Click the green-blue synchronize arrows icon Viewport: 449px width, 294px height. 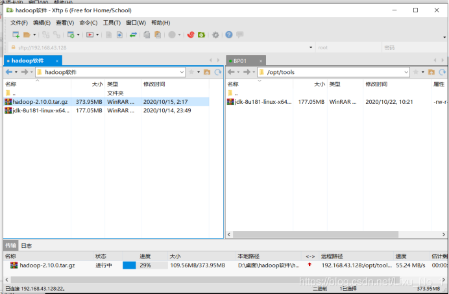point(133,34)
